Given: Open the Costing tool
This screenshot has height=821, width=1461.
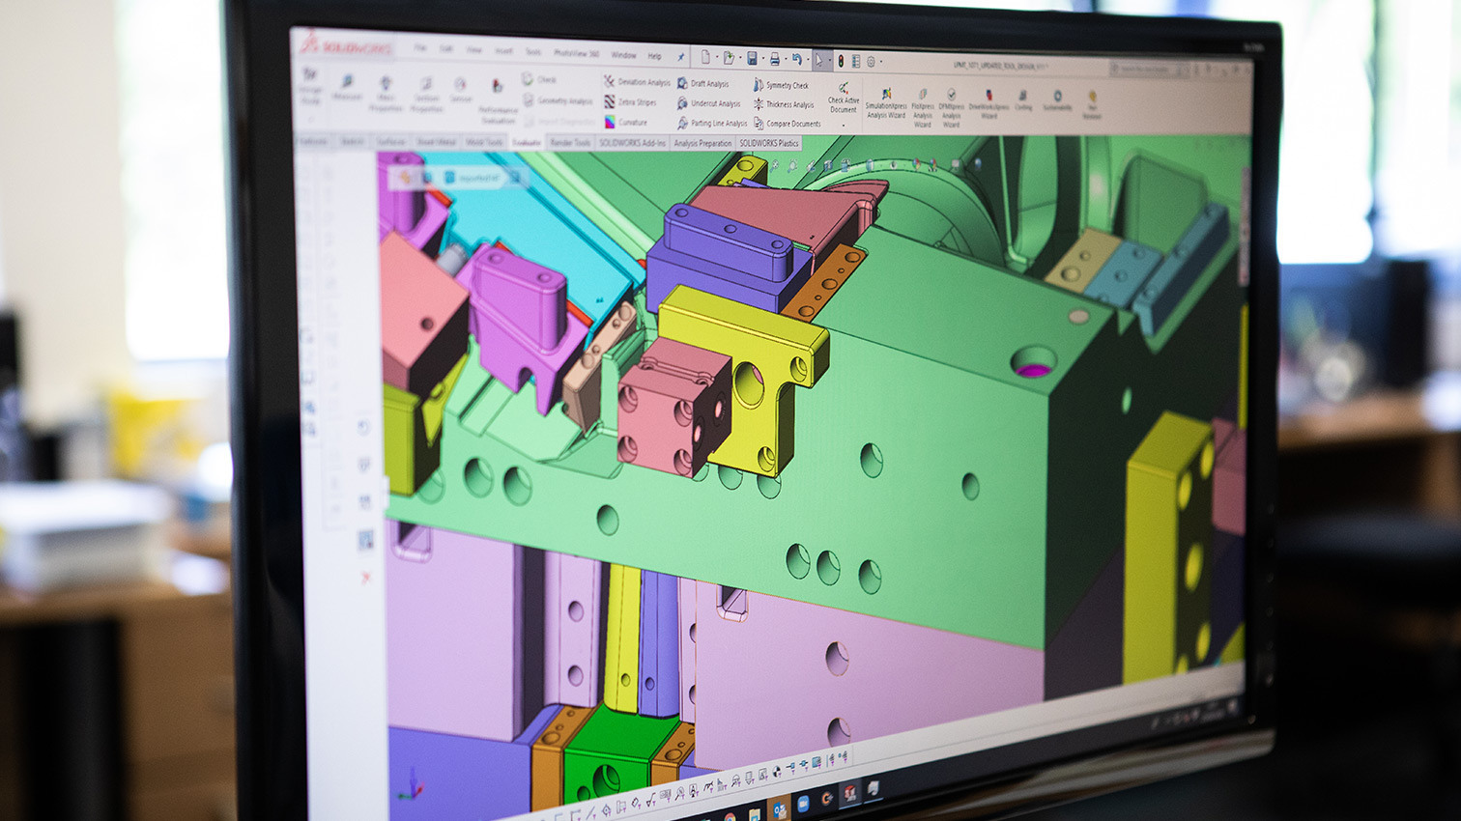Looking at the screenshot, I should pos(1023,100).
